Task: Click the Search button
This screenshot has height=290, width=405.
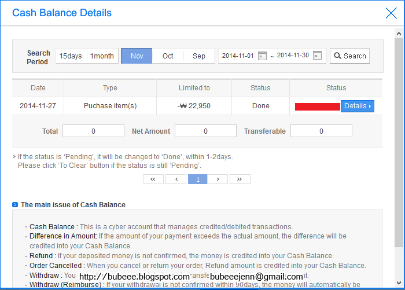Action: pos(349,56)
